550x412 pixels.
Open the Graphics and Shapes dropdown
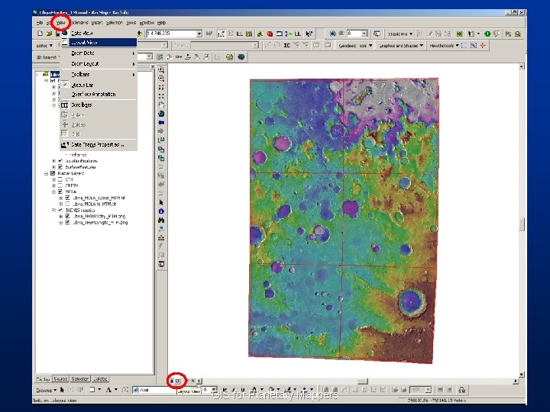420,45
